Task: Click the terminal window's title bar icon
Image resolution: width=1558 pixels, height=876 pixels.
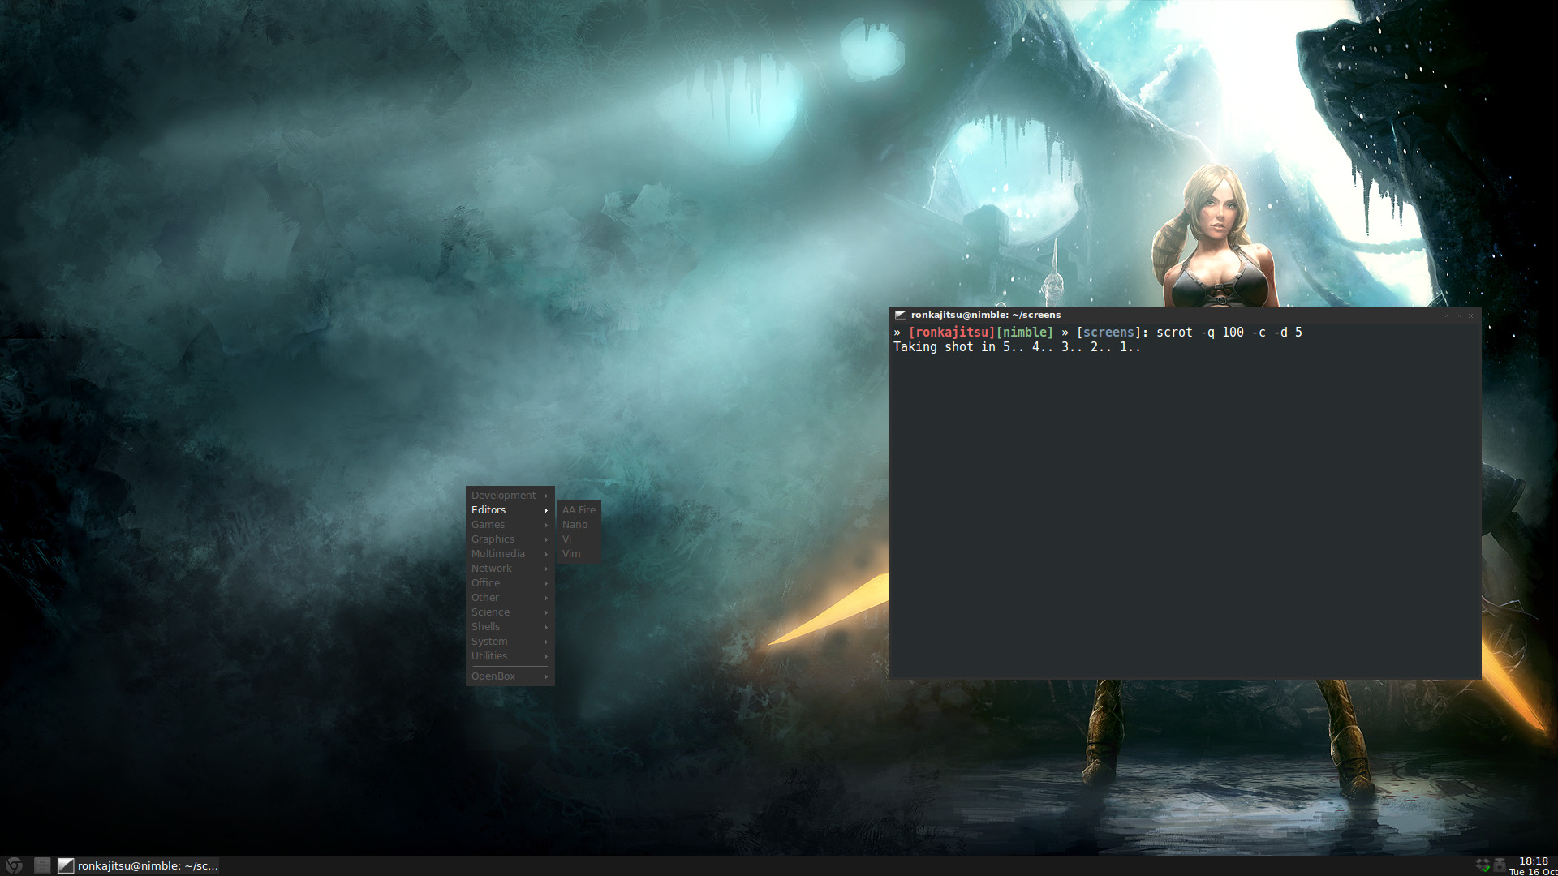Action: [x=900, y=315]
